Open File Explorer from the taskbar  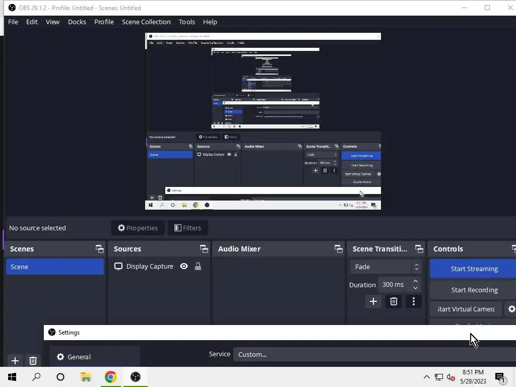(x=86, y=377)
